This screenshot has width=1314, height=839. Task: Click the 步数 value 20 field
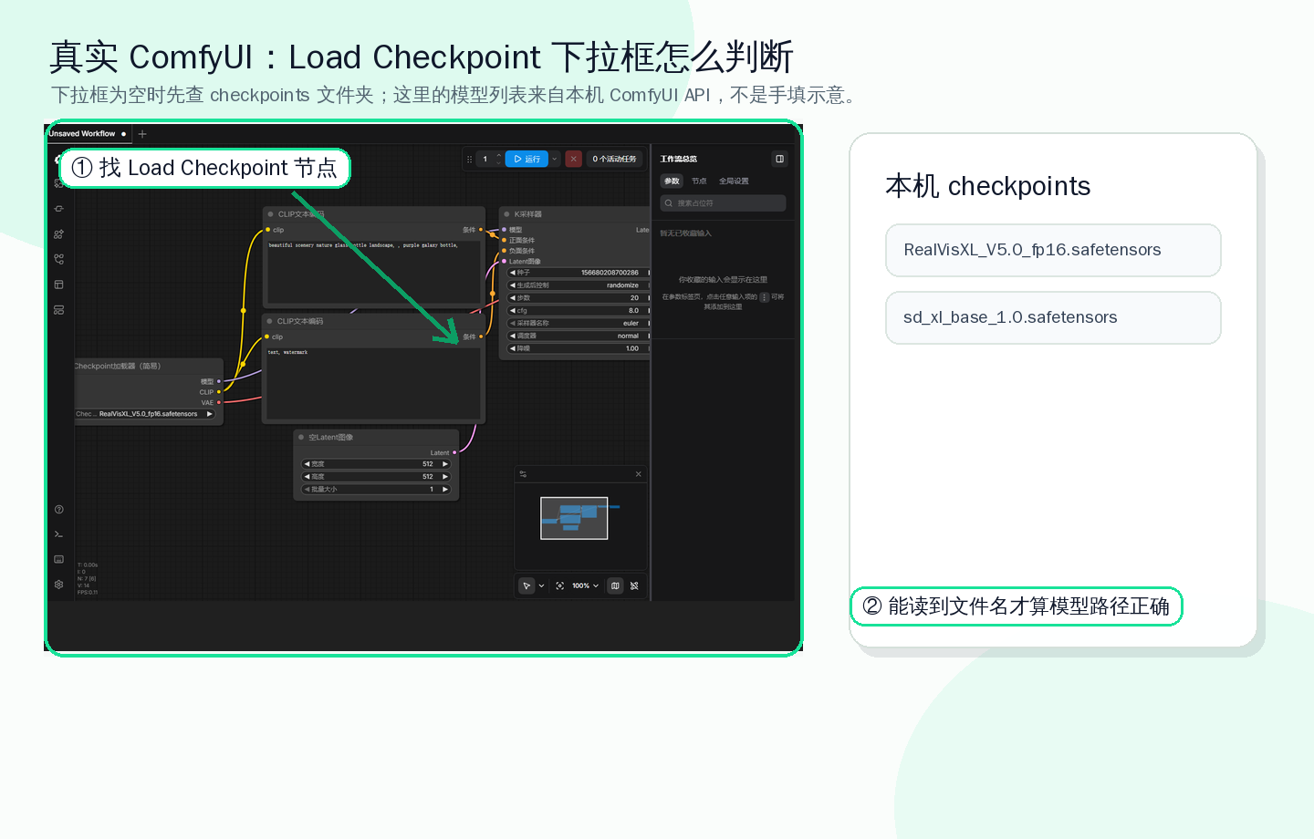click(x=579, y=298)
